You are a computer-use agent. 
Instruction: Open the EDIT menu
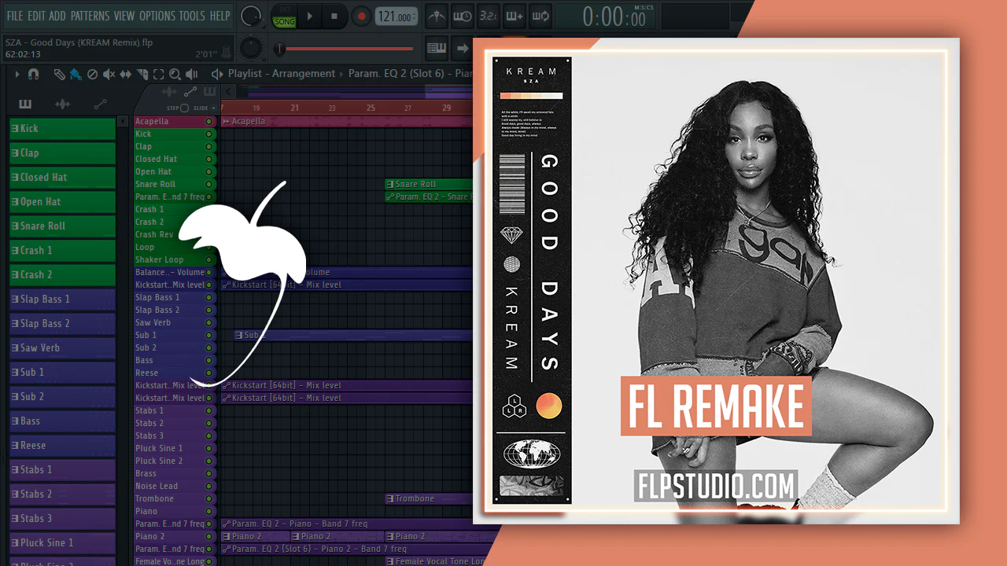[x=36, y=16]
